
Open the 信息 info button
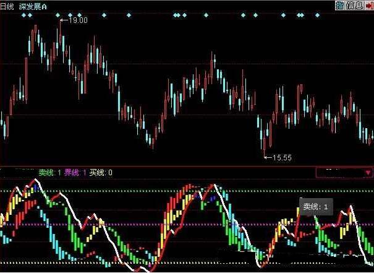[x=354, y=5]
